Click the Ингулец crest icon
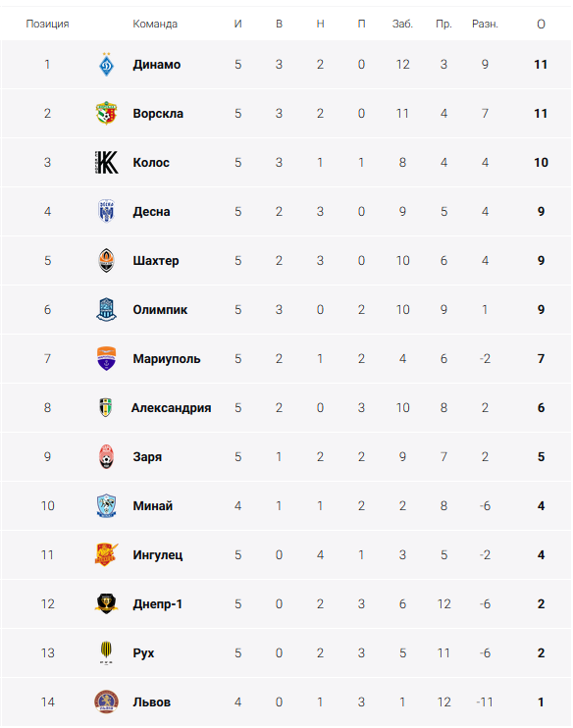Viewport: 573px width, 728px height. (x=106, y=554)
